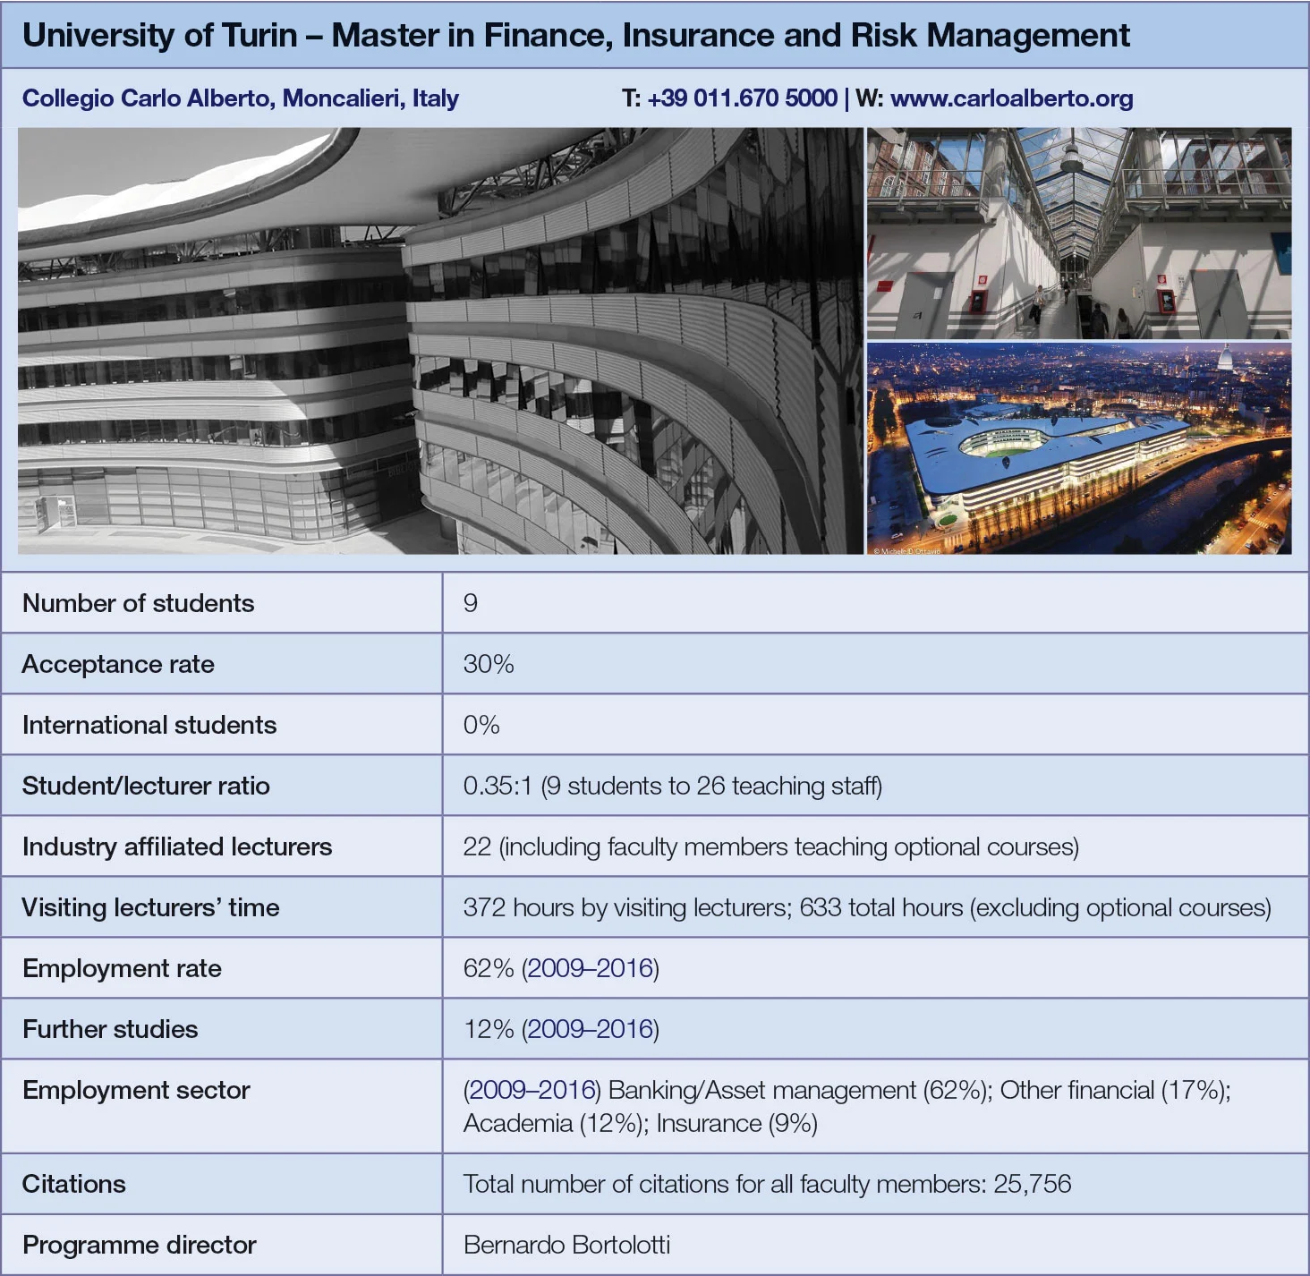
Task: Click the photo credit caption on aerial image
Action: pos(906,551)
